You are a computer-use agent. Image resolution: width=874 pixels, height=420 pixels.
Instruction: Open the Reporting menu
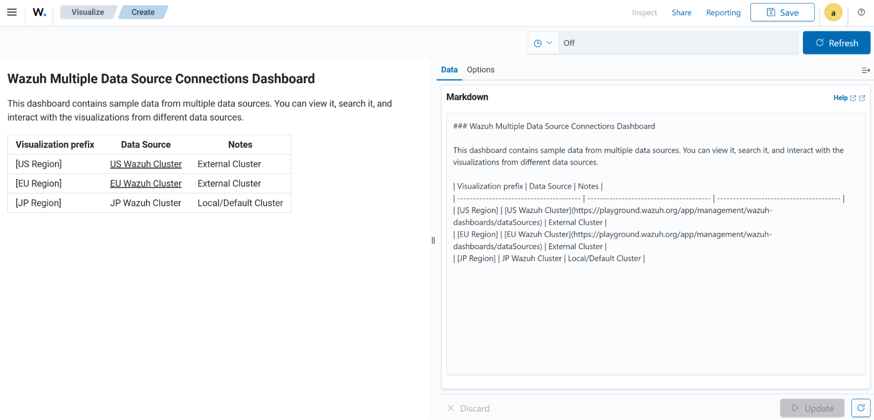(x=723, y=13)
